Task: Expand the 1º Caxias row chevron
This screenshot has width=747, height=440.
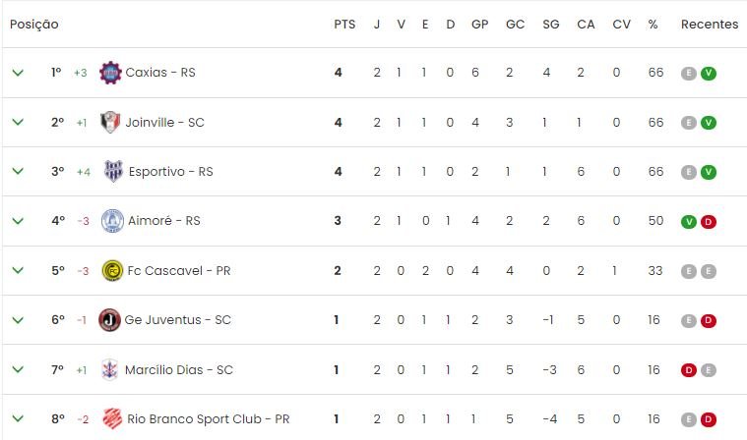Action: [18, 73]
